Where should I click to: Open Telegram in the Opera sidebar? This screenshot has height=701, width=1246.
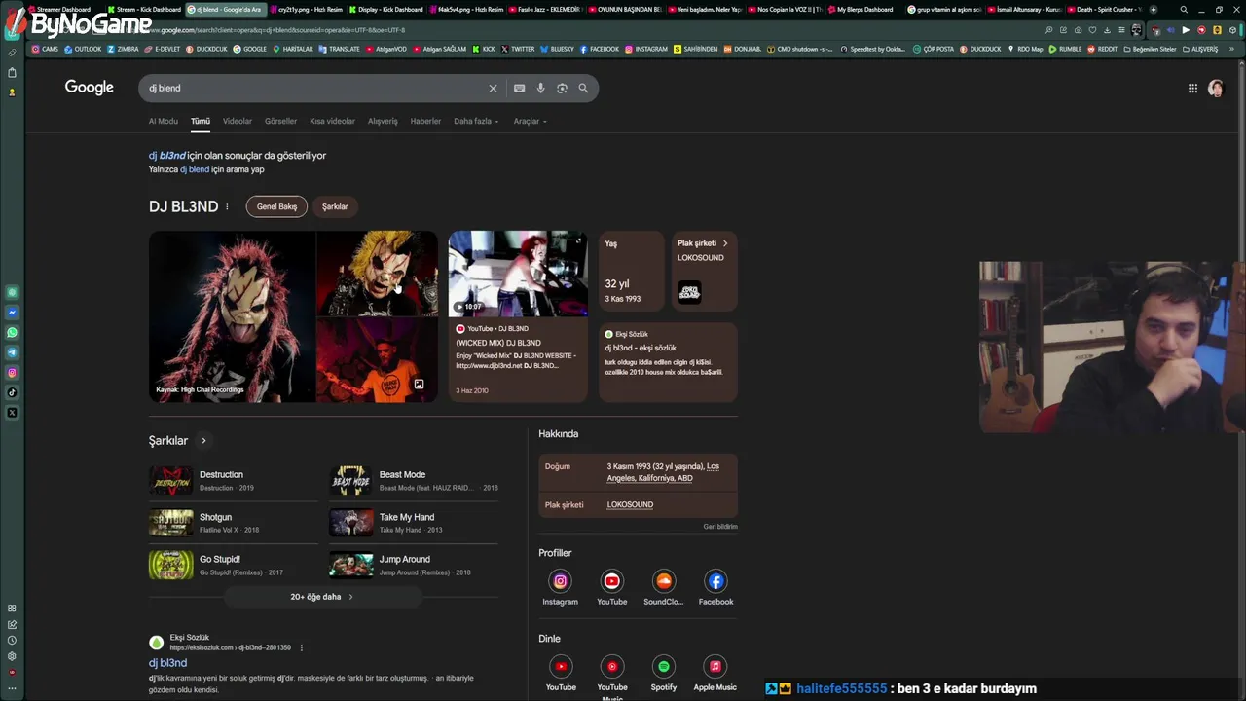[12, 352]
